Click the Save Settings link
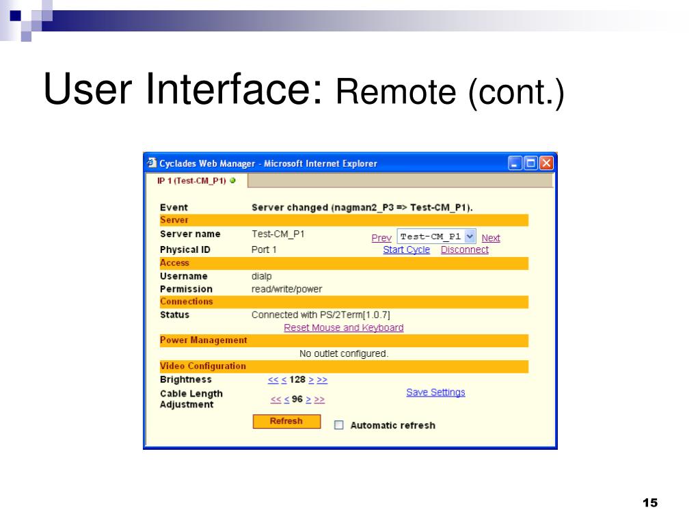The width and height of the screenshot is (700, 525). 435,392
